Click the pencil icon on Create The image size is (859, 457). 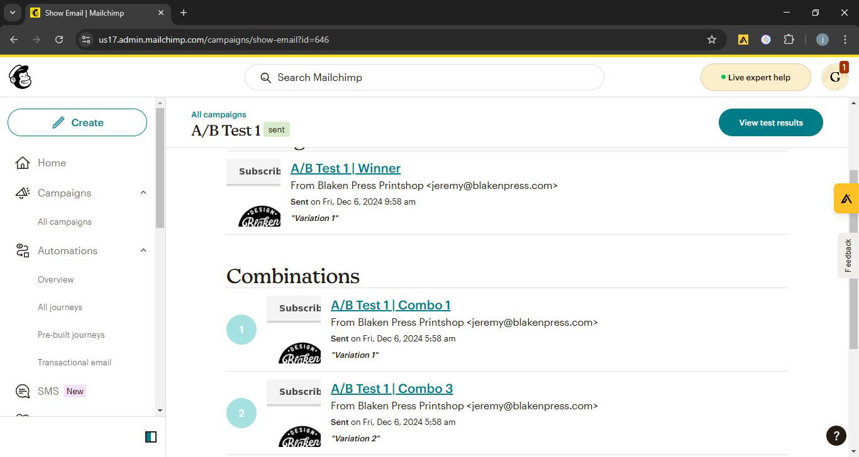point(58,122)
